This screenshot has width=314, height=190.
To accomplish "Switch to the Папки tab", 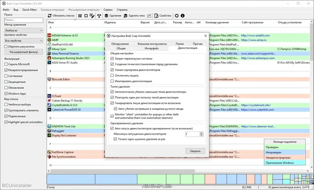I will [180, 44].
